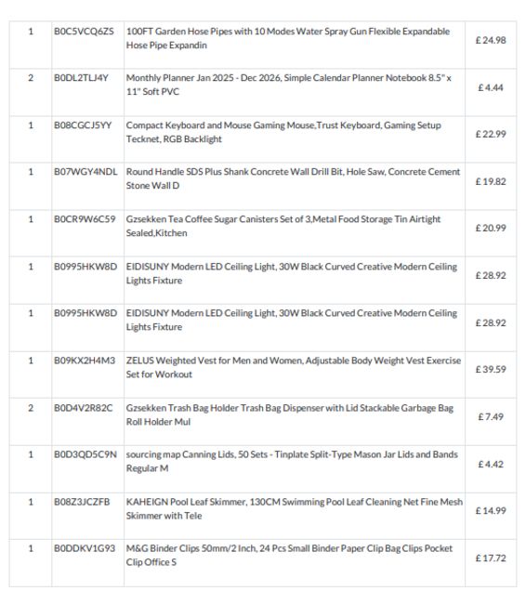Screen dimensions: 526x604
Task: Click ZELUS Weighted Vest description
Action: [294, 367]
